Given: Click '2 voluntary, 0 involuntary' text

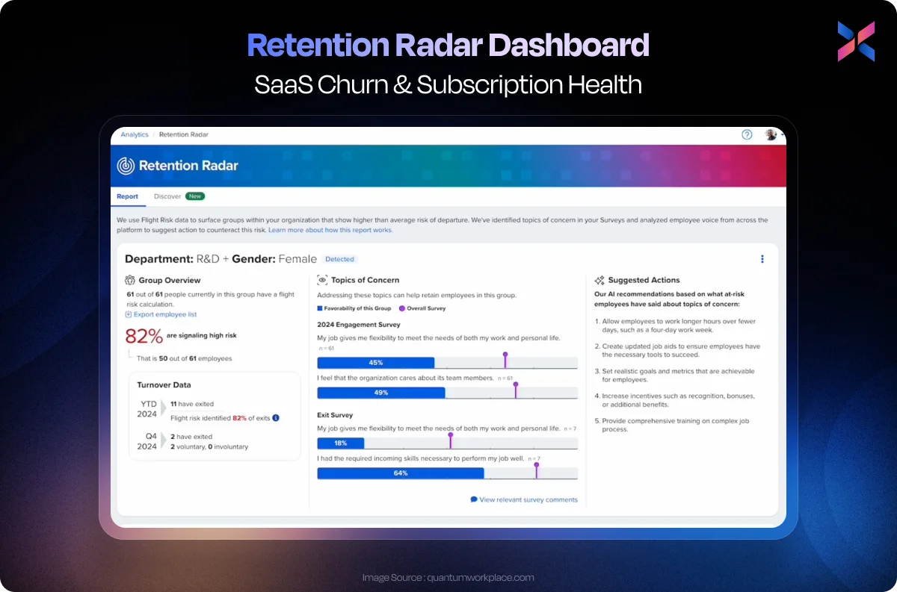Looking at the screenshot, I should [209, 446].
